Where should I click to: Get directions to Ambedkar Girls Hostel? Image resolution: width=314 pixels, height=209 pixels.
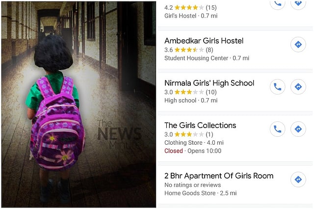point(298,45)
